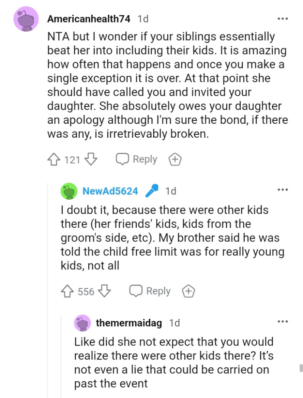
Task: Open the three-dot menu on NewAd5624's comment
Action: coord(283,189)
